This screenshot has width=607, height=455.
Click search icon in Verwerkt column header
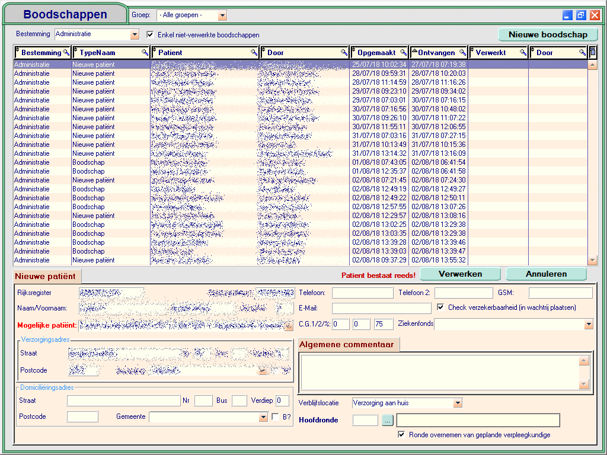tap(523, 53)
